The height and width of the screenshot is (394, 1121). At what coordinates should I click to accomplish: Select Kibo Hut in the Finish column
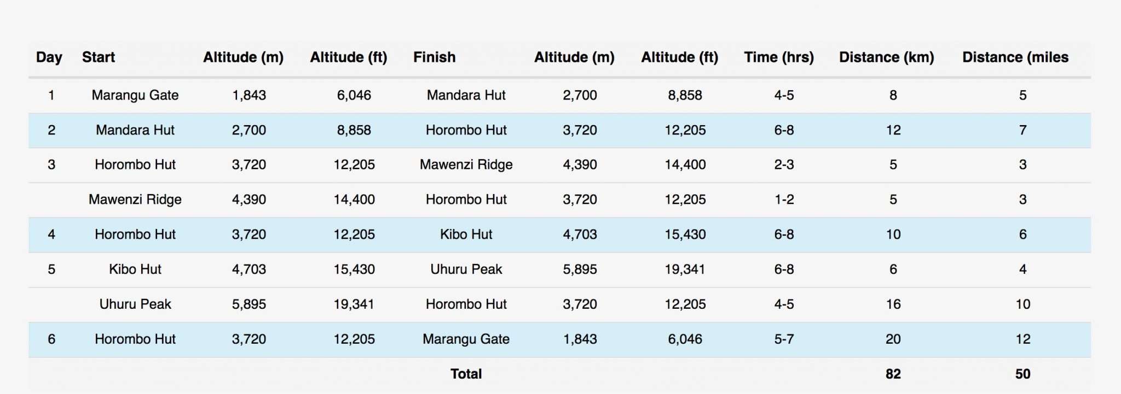click(x=466, y=234)
